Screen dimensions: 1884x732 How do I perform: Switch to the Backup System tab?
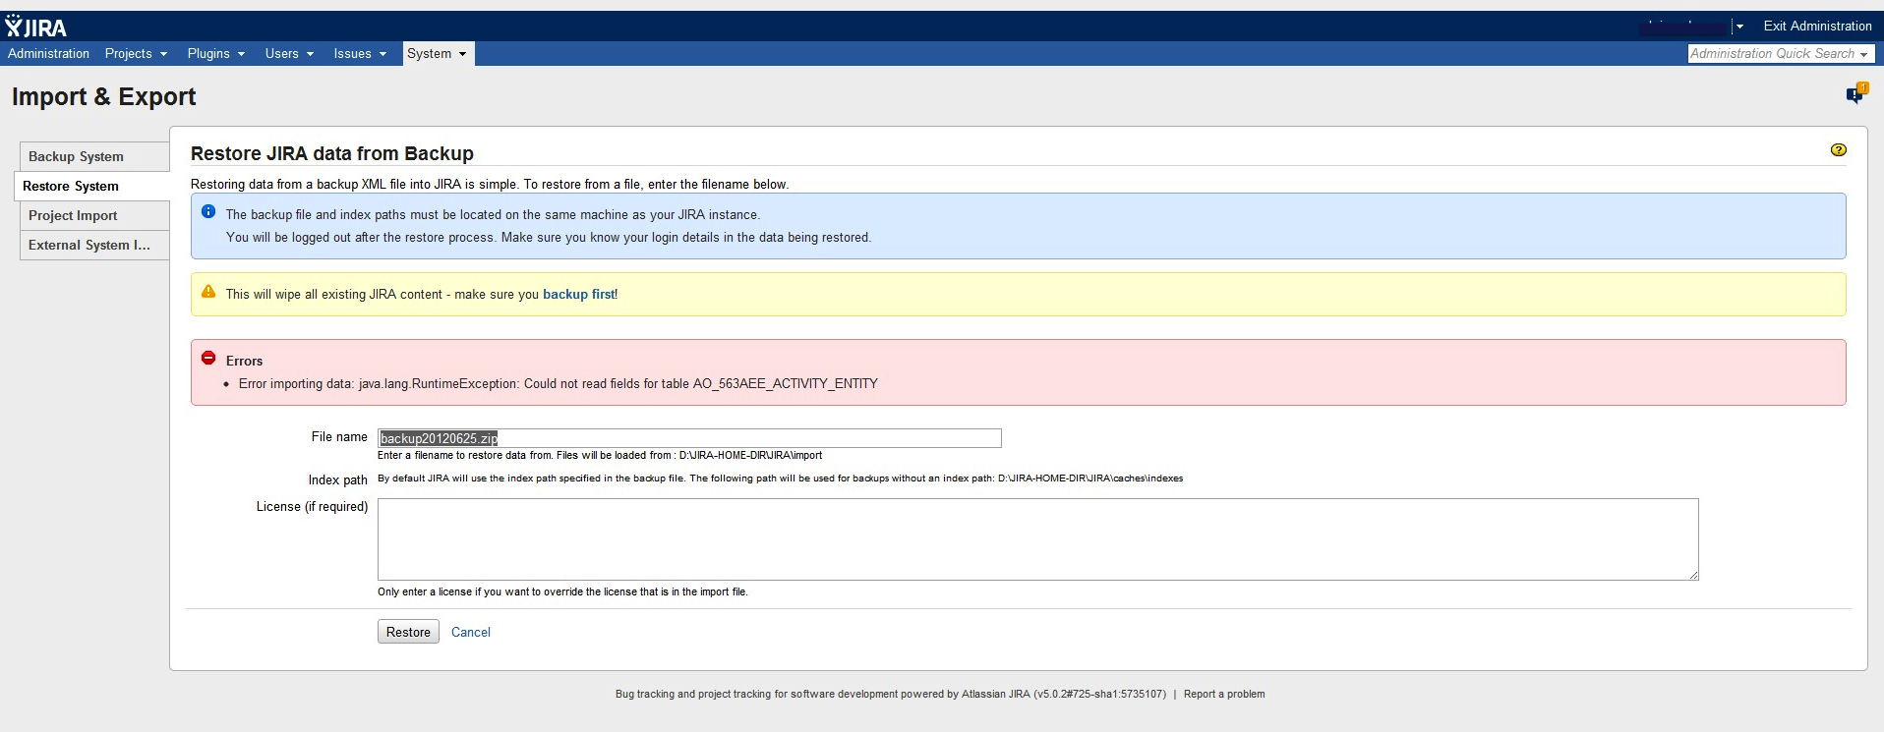tap(94, 157)
